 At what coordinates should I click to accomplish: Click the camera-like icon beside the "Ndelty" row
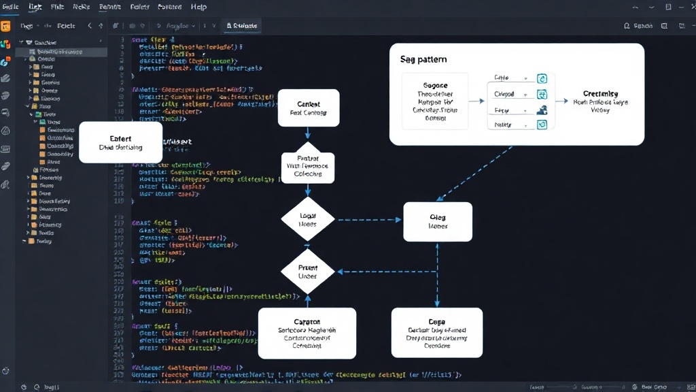tap(542, 125)
